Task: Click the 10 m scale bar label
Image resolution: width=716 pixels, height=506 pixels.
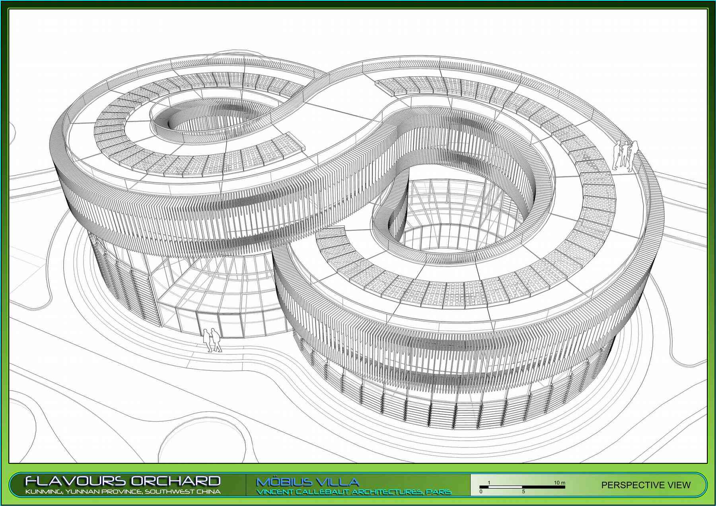Action: tap(559, 483)
